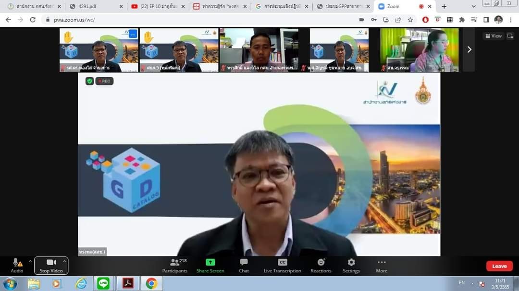Viewport: 519px width, 291px height.
Task: Unmute the Audio microphone
Action: pos(17,265)
